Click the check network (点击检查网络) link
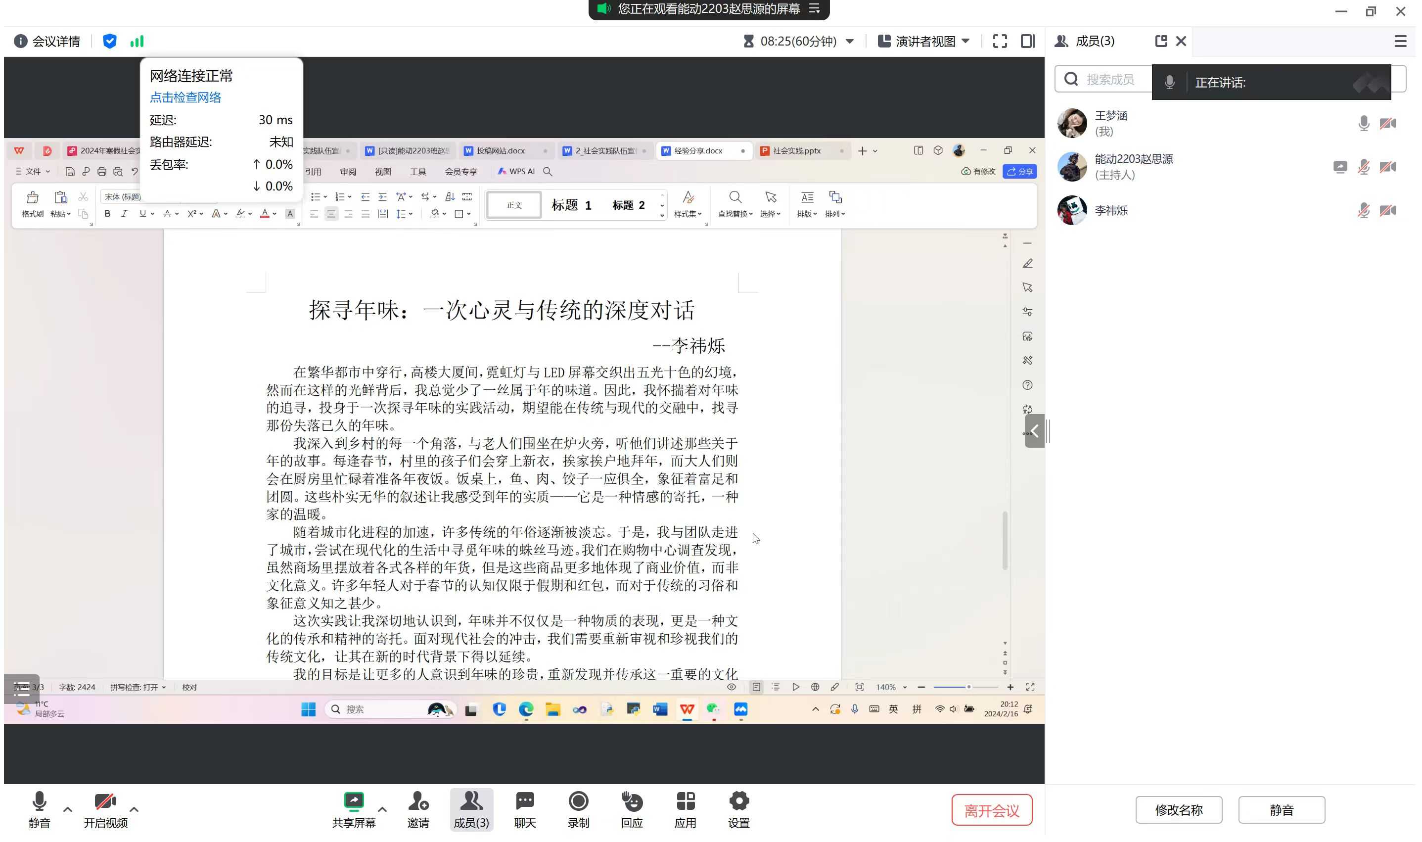This screenshot has width=1422, height=842. (185, 97)
